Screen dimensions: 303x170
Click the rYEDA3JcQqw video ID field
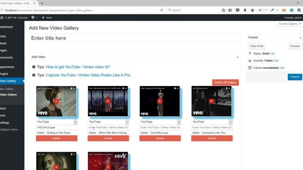(56, 127)
